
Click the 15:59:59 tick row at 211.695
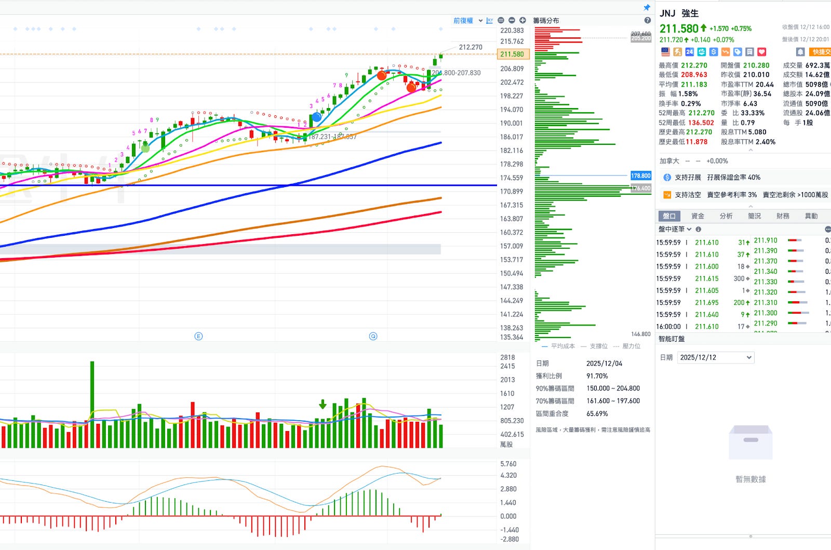(703, 303)
